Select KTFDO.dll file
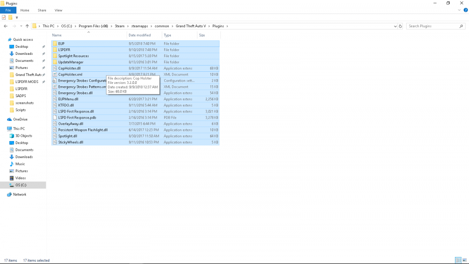Image resolution: width=469 pixels, height=264 pixels. click(135, 105)
